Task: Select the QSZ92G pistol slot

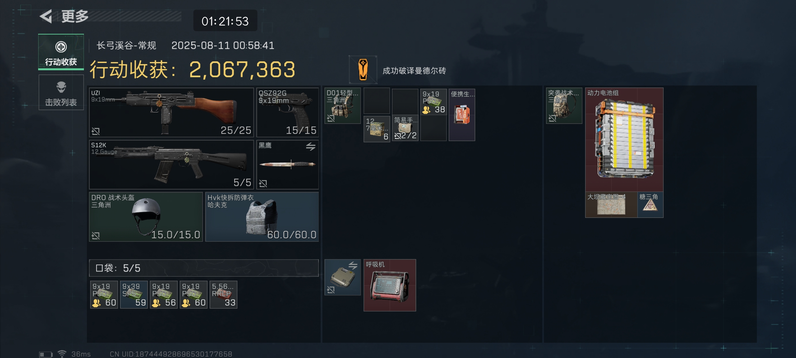Action: tap(288, 112)
